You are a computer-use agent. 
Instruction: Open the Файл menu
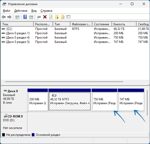pos(6,11)
